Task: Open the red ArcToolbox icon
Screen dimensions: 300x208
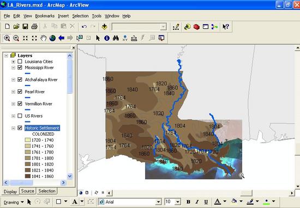Action: (x=196, y=27)
